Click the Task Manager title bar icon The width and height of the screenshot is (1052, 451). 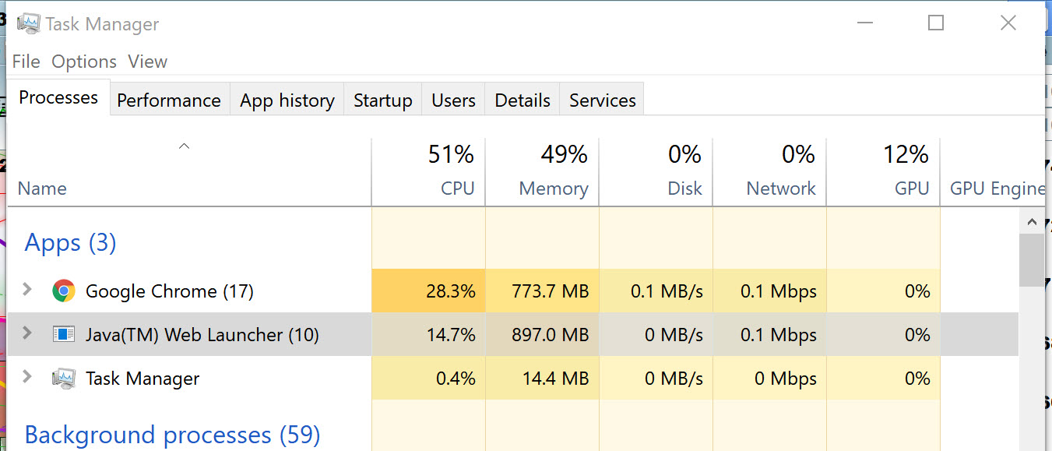pos(28,23)
